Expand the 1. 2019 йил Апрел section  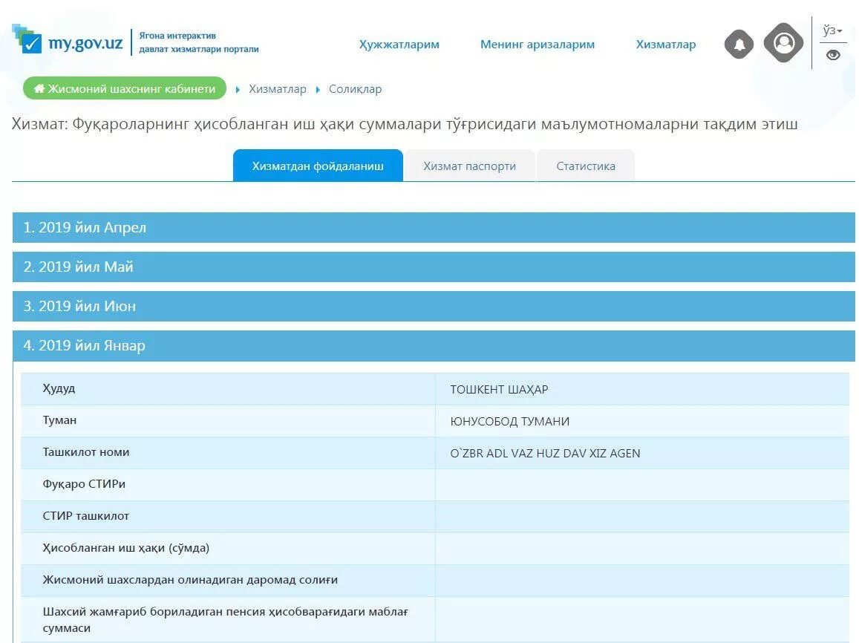click(434, 227)
